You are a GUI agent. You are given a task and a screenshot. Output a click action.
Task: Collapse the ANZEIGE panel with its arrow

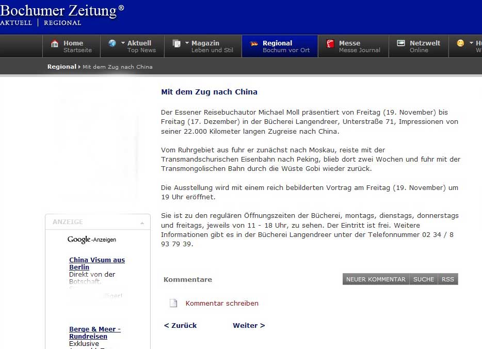[142, 223]
